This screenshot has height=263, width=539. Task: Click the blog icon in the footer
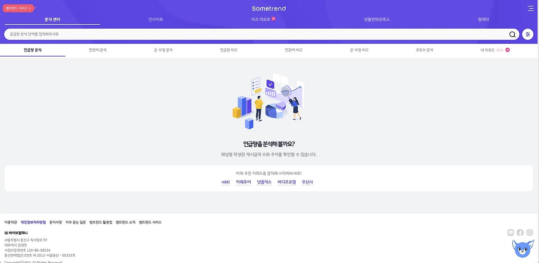click(510, 232)
